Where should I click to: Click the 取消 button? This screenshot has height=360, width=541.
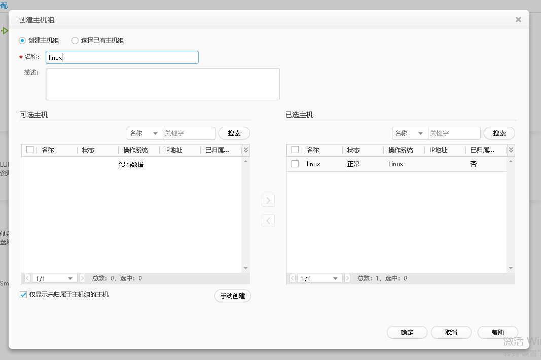[x=451, y=333]
